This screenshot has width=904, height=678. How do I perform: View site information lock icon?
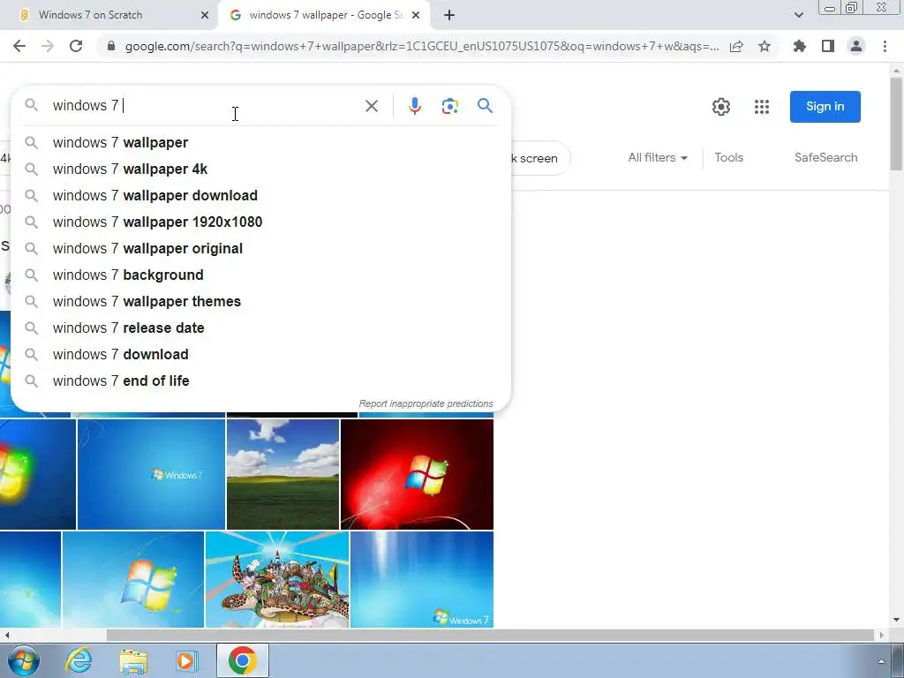pos(111,46)
